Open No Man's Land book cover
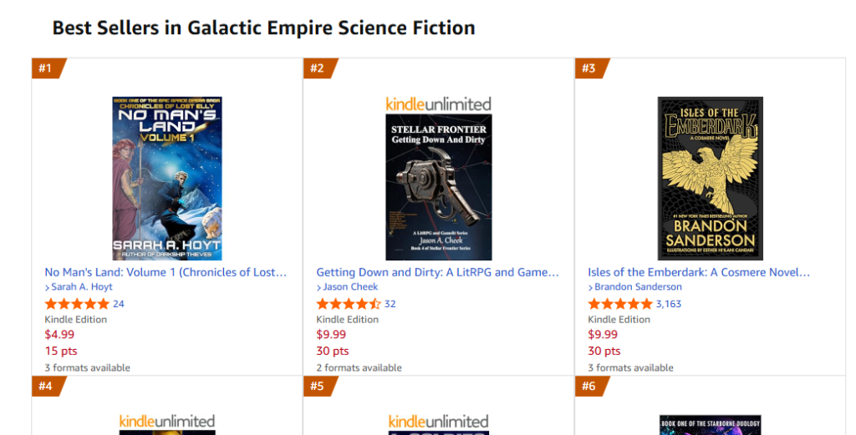 166,178
